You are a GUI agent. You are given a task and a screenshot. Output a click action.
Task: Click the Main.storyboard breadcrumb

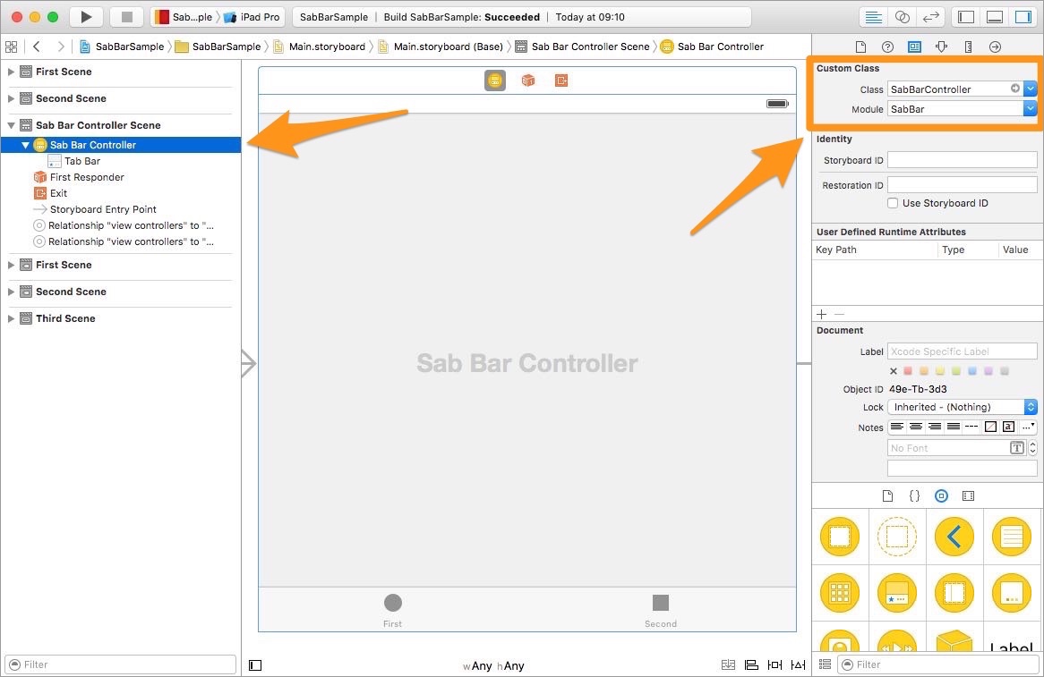coord(319,47)
